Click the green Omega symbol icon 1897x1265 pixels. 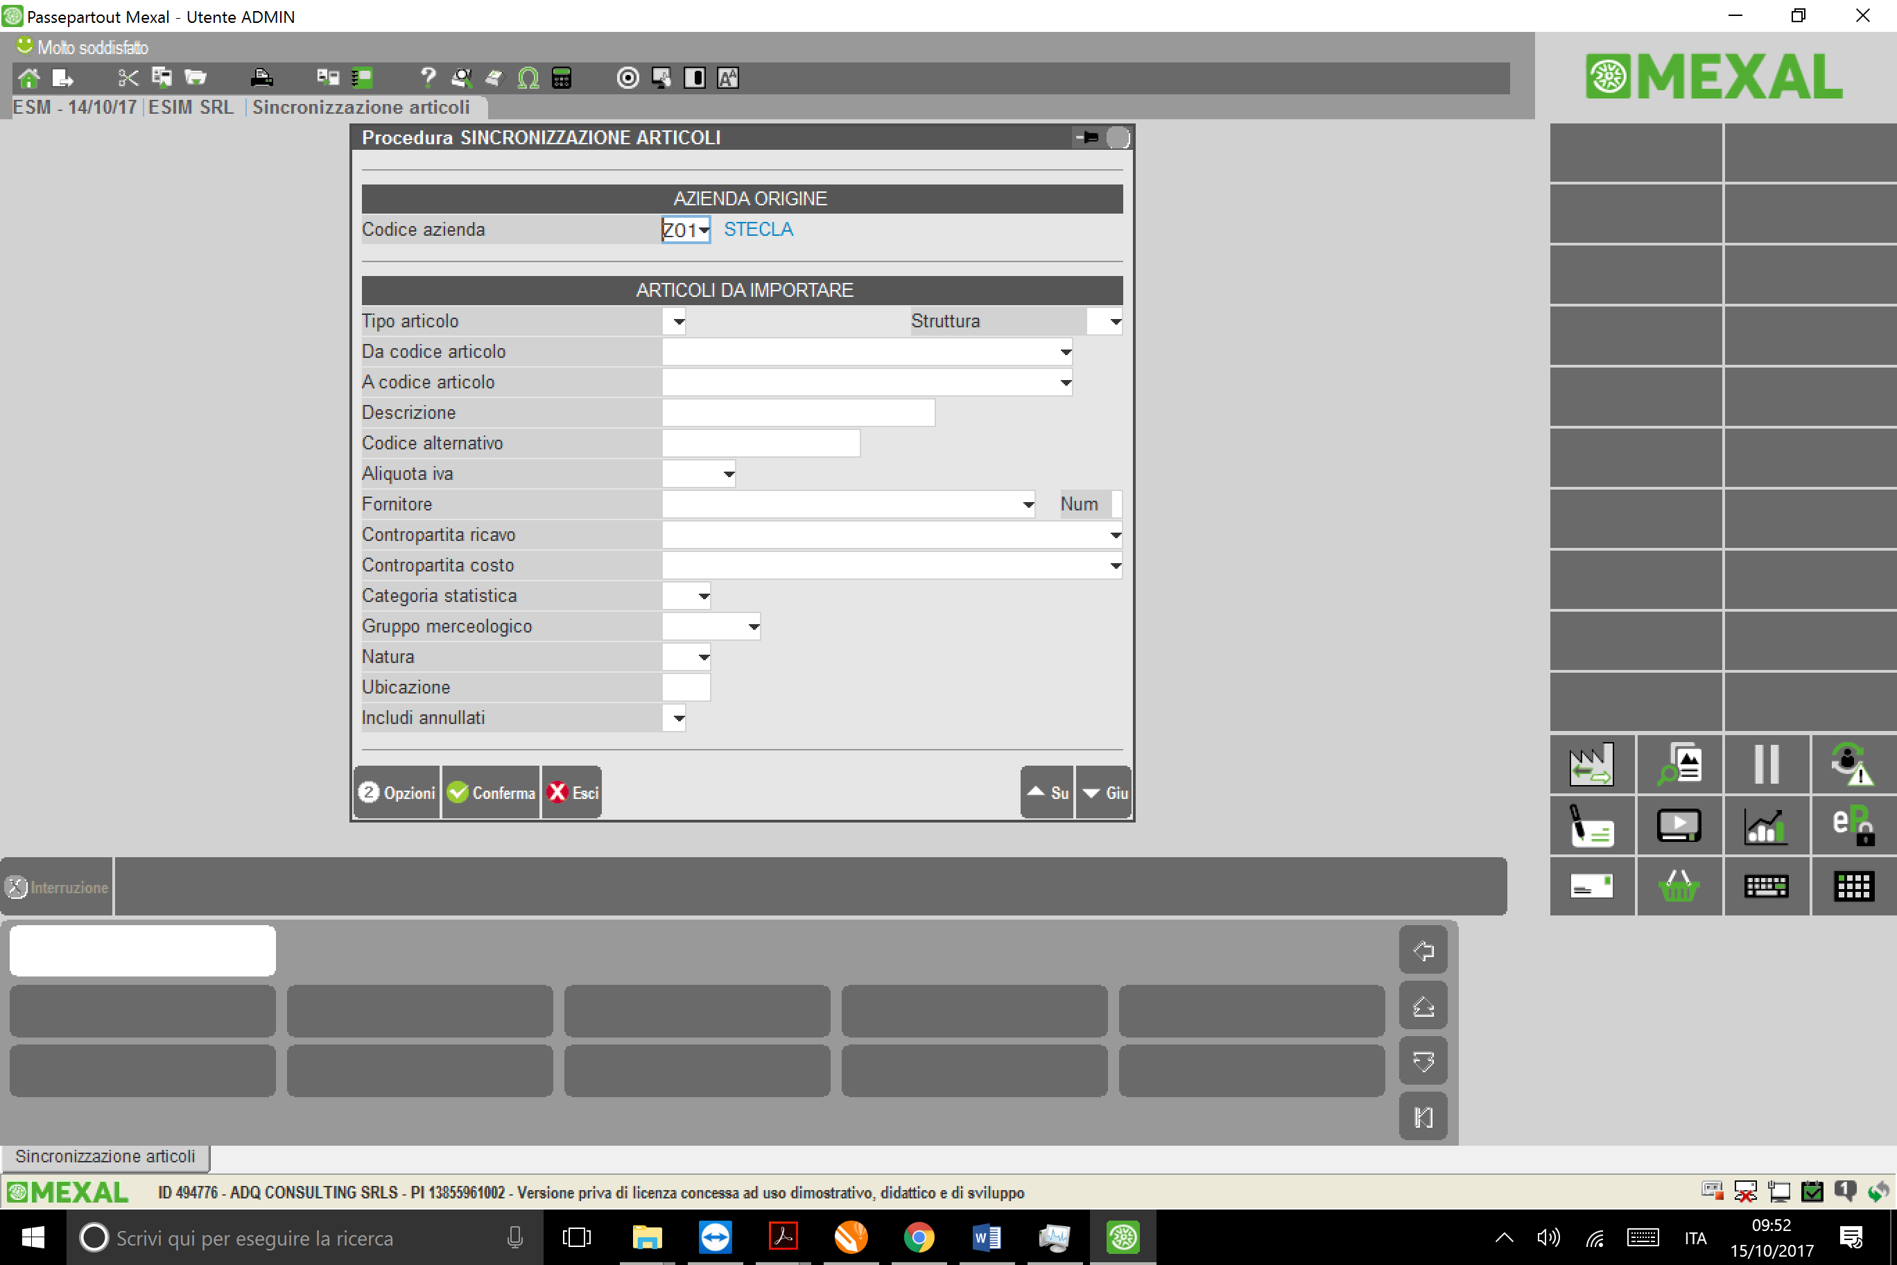click(528, 78)
